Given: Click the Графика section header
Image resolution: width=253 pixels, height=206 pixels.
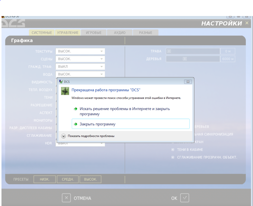Looking at the screenshot, I should click(x=22, y=40).
